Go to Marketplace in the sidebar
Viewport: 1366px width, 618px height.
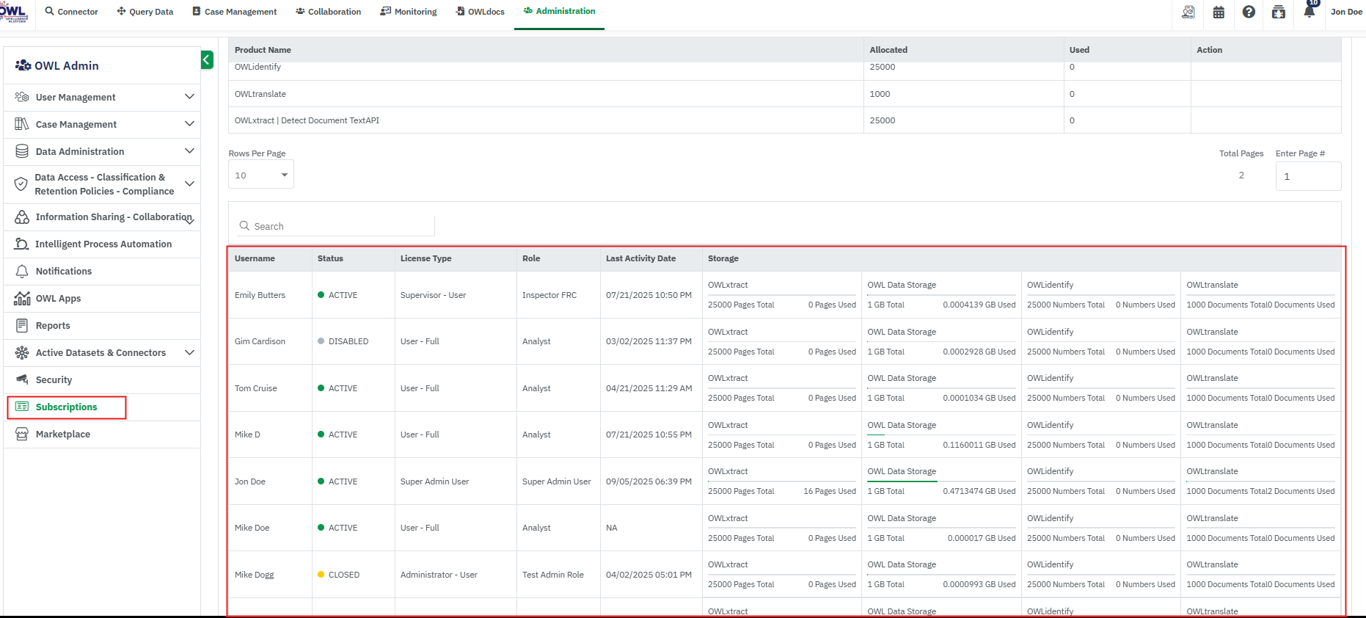point(63,435)
